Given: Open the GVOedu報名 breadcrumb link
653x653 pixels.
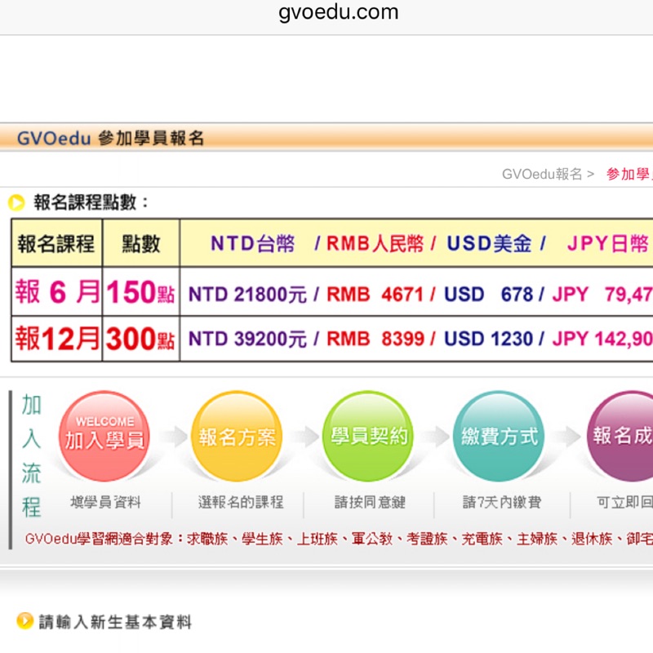Looking at the screenshot, I should coord(542,174).
